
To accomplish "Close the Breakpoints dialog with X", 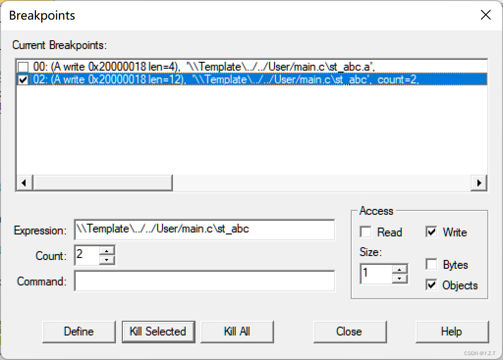I will click(x=486, y=15).
